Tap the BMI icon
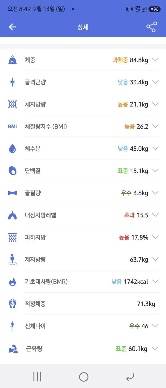Screen dimensions: 166x388 12,126
